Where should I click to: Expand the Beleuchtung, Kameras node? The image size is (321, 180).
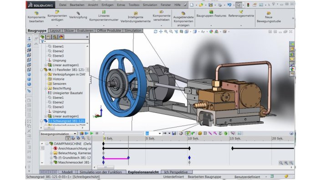pyautogui.click(x=51, y=153)
